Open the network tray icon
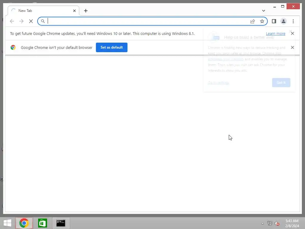This screenshot has height=229, width=305. point(270,223)
